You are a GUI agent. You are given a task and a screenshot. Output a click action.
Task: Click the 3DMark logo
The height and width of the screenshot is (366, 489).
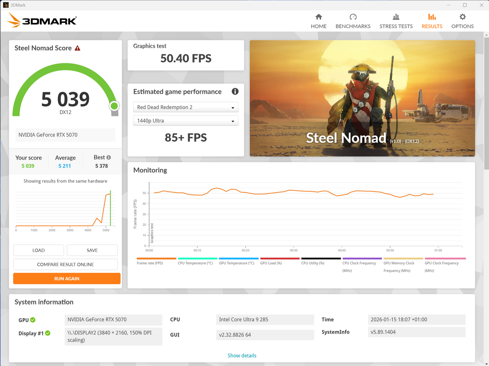click(41, 20)
